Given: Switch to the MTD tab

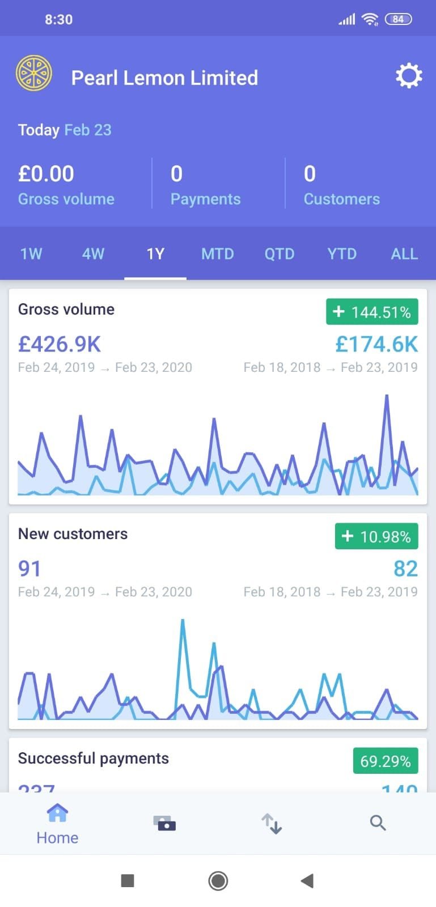Looking at the screenshot, I should 218,253.
